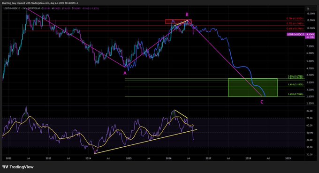The height and width of the screenshot is (173, 319).
Task: Click the 0.702 Fibonacci level label
Action: tap(295, 23)
